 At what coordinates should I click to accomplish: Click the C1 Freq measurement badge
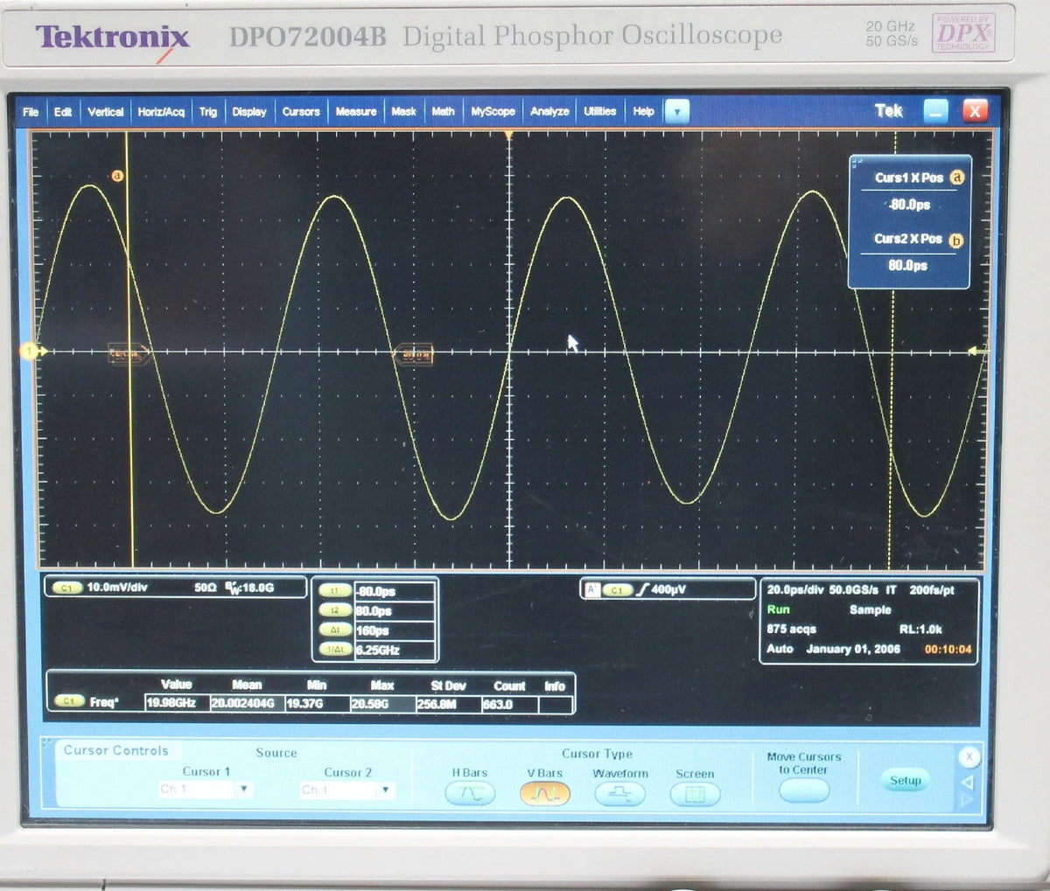click(68, 702)
